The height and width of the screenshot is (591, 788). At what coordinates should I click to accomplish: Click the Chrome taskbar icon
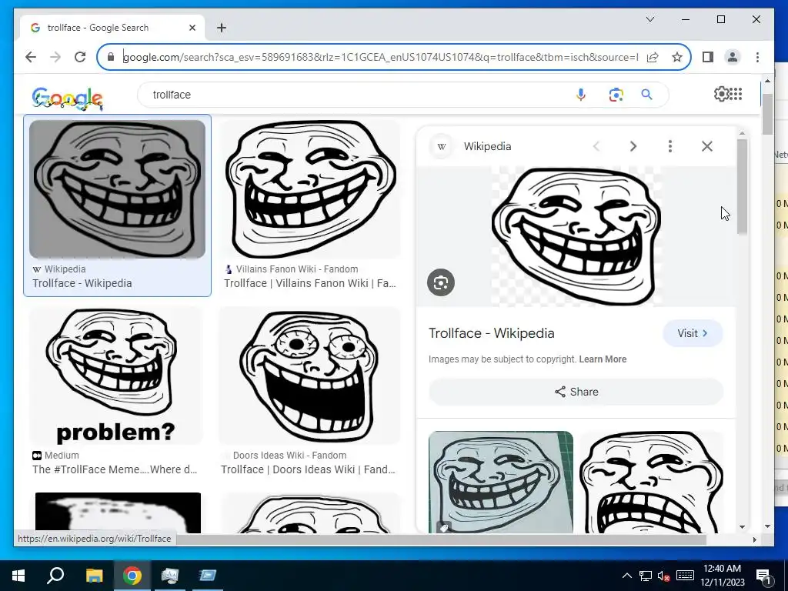pyautogui.click(x=132, y=576)
